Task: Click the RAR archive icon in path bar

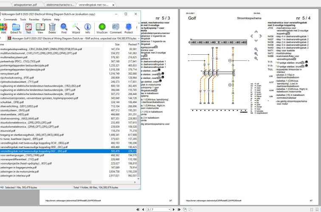Action: [9, 38]
